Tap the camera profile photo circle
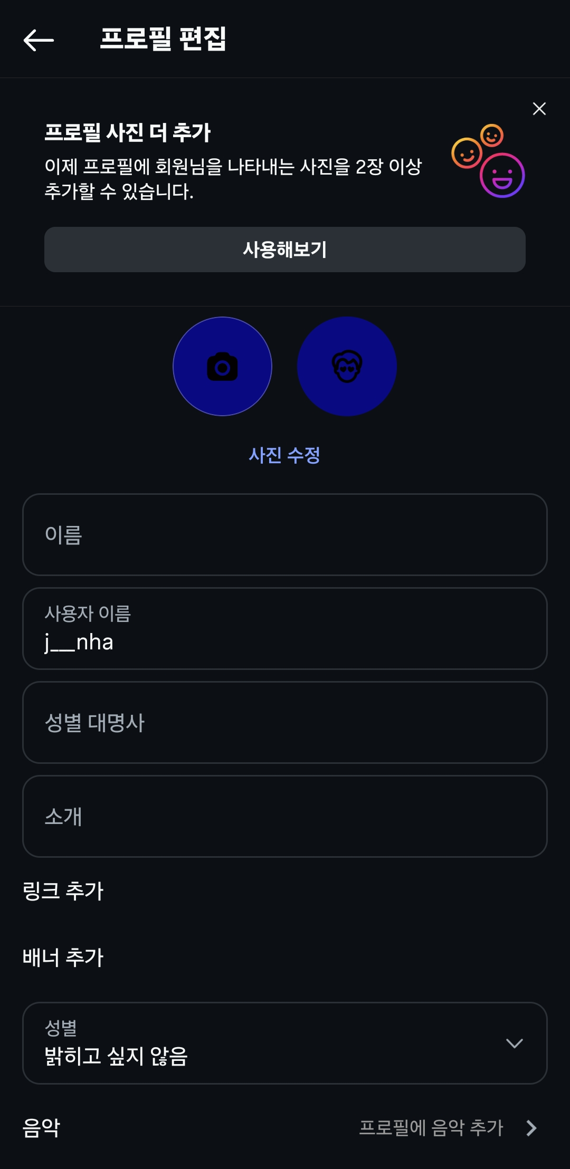Viewport: 570px width, 1169px height. click(222, 366)
